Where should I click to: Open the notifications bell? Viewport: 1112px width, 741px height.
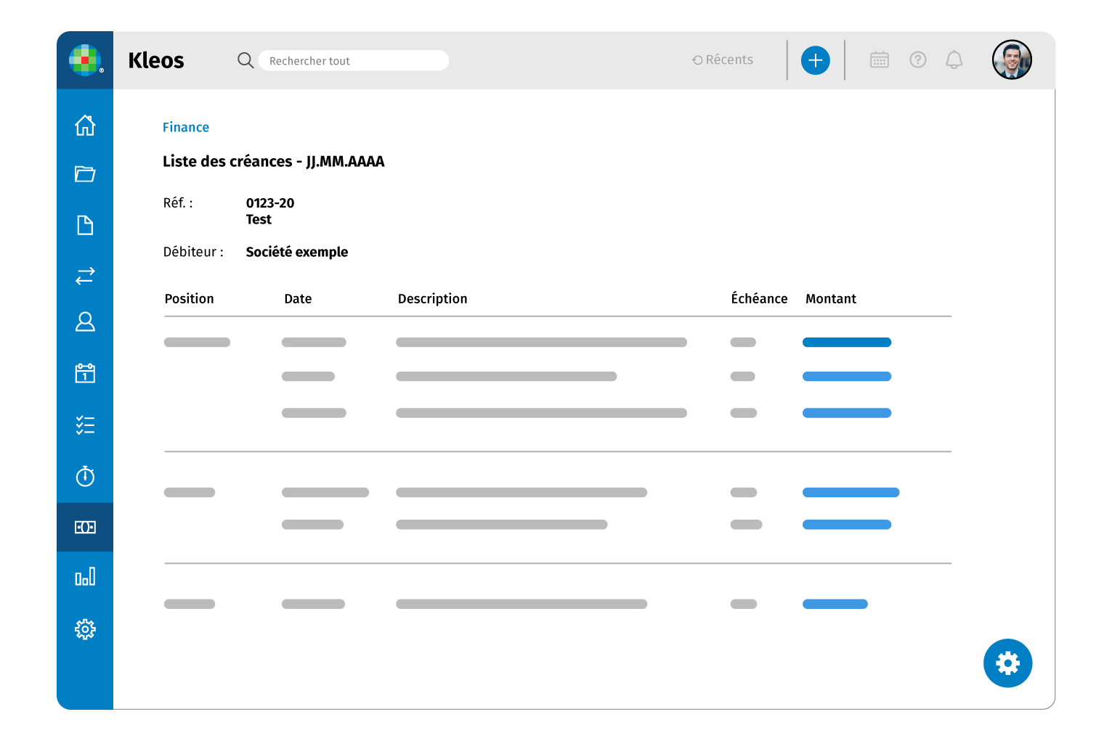click(954, 60)
